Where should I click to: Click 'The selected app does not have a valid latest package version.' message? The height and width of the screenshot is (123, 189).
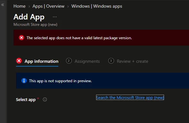79,38
